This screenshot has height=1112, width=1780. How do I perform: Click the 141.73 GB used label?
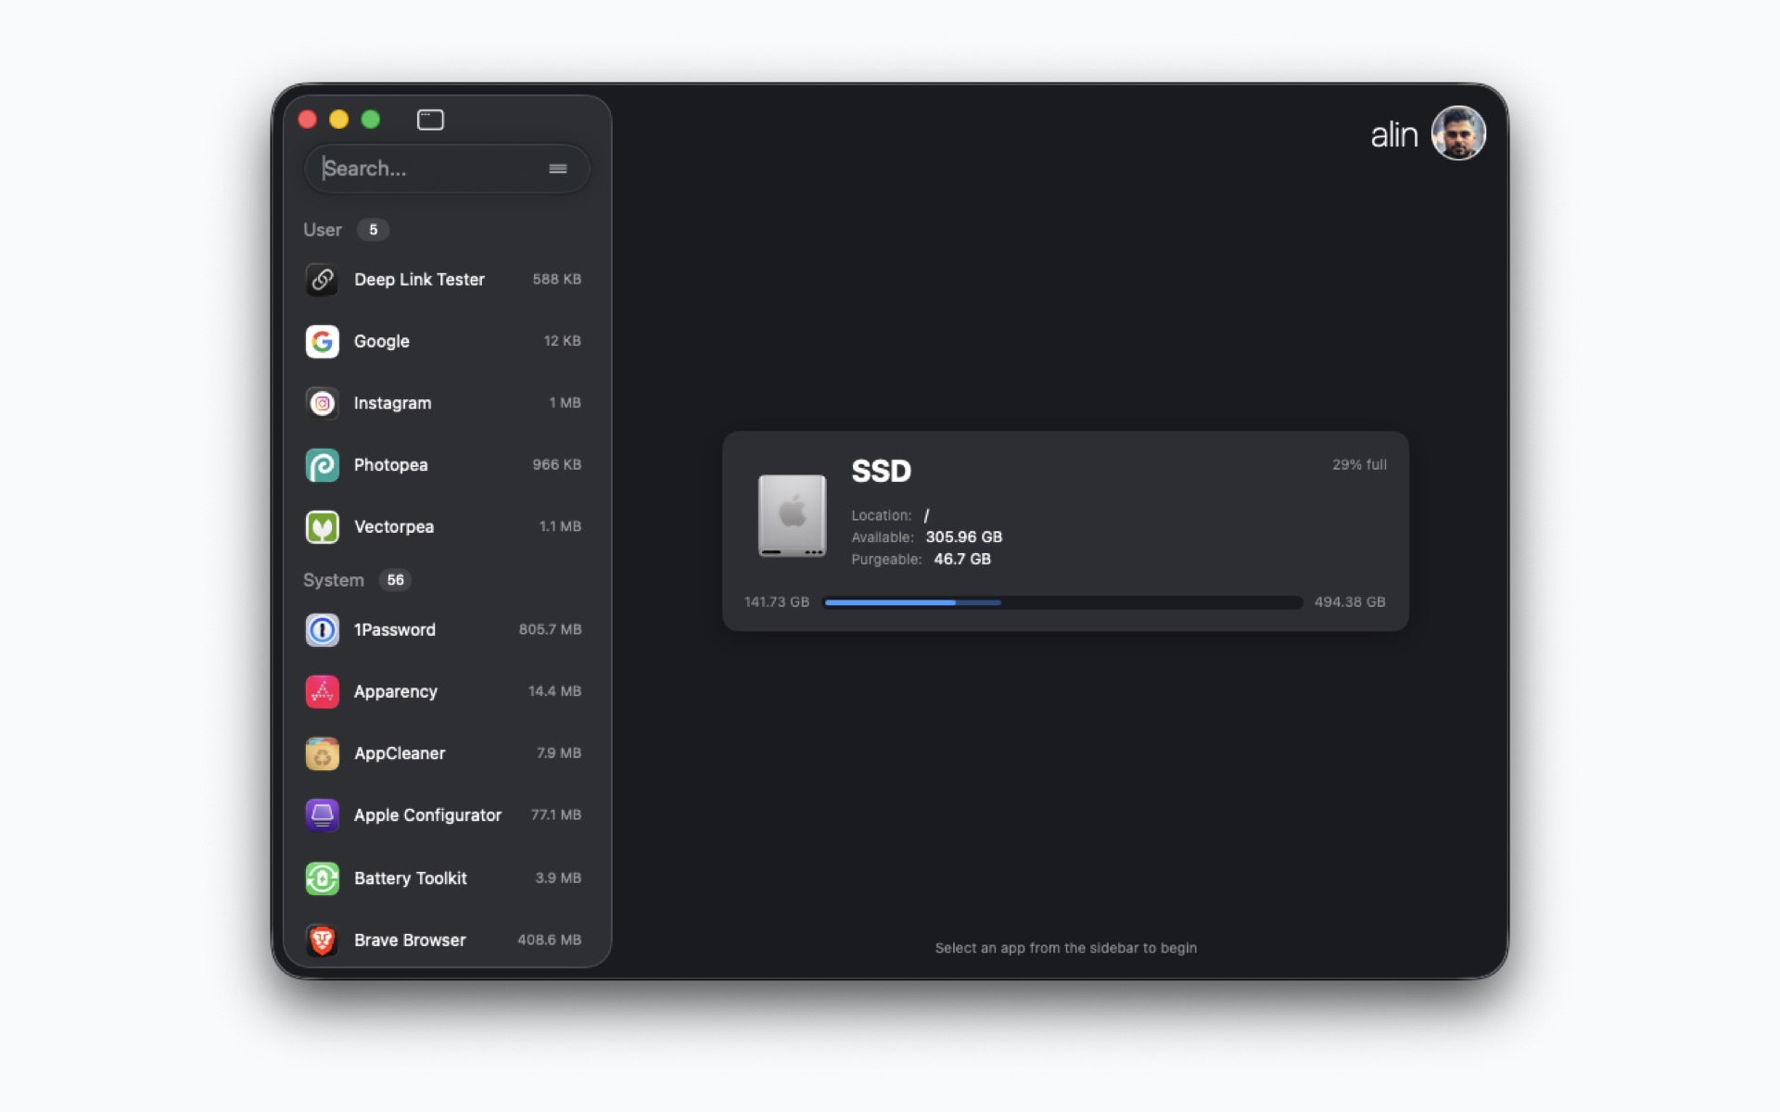pos(777,602)
